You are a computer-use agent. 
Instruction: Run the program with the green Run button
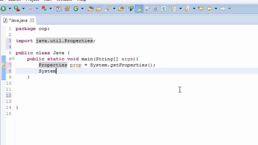point(3,8)
